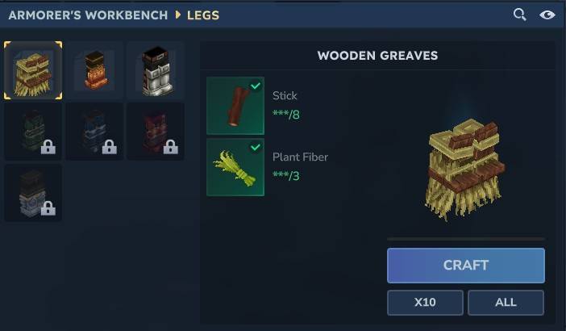The height and width of the screenshot is (331, 566).
Task: Click the Wooden Greaves preview model
Action: tap(464, 169)
